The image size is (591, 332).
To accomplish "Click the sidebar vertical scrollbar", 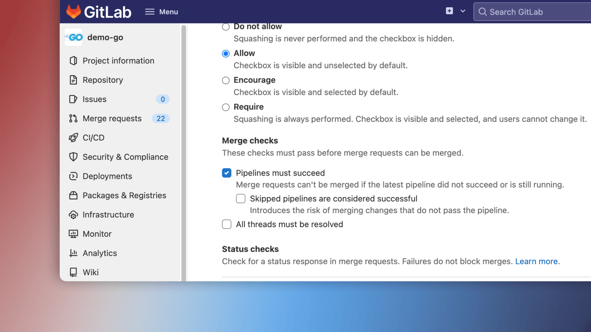I will tap(184, 153).
